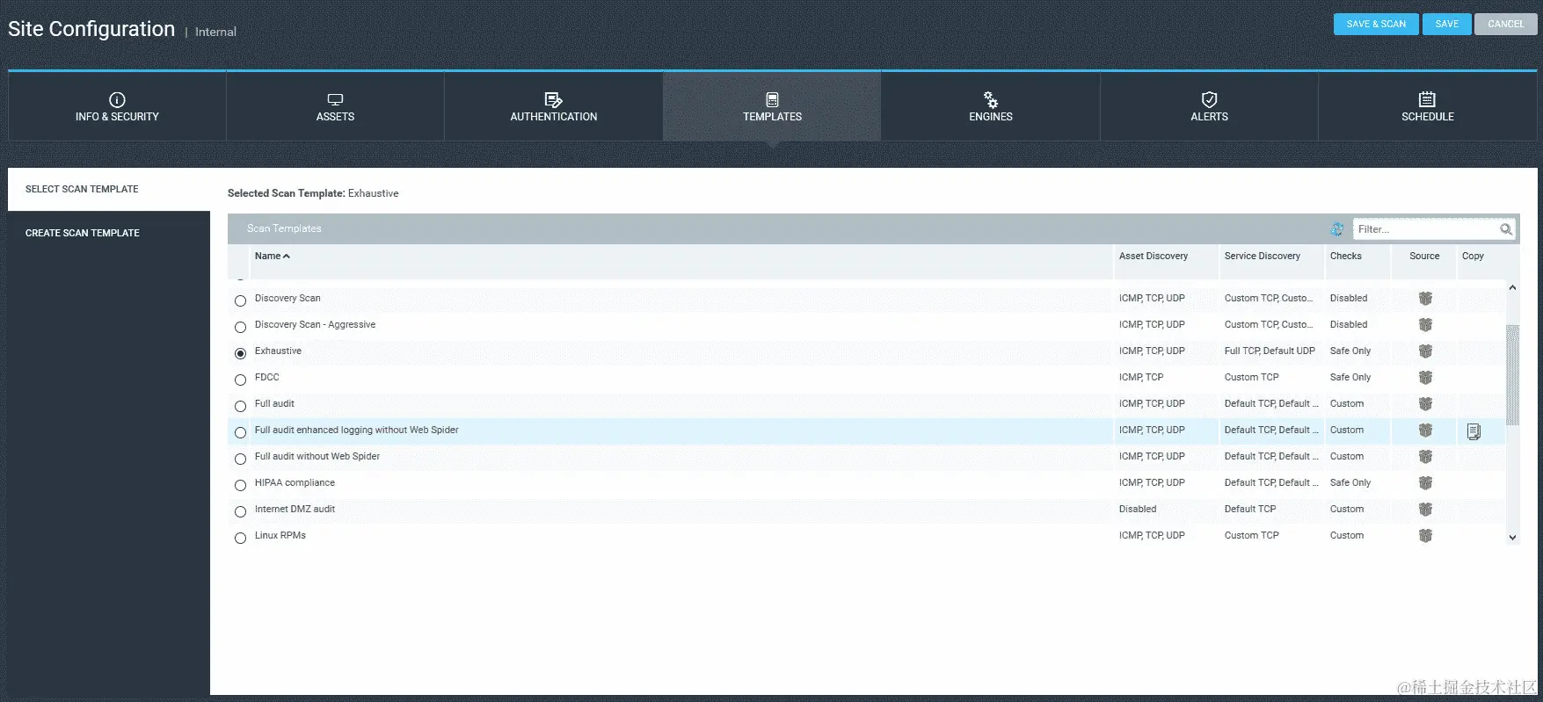
Task: Click the Save & Scan button
Action: click(1376, 24)
